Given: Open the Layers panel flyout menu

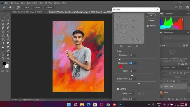Looking at the screenshot, I should click(x=188, y=68).
